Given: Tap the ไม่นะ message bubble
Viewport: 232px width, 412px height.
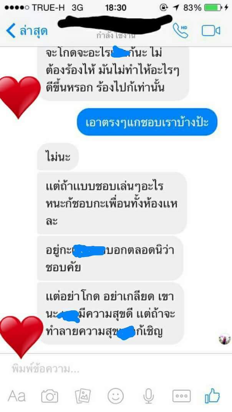Looking at the screenshot, I should [x=58, y=157].
